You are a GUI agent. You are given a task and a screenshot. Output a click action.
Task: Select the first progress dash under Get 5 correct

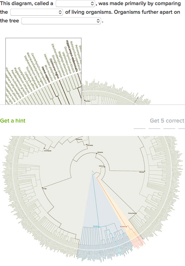click(140, 128)
